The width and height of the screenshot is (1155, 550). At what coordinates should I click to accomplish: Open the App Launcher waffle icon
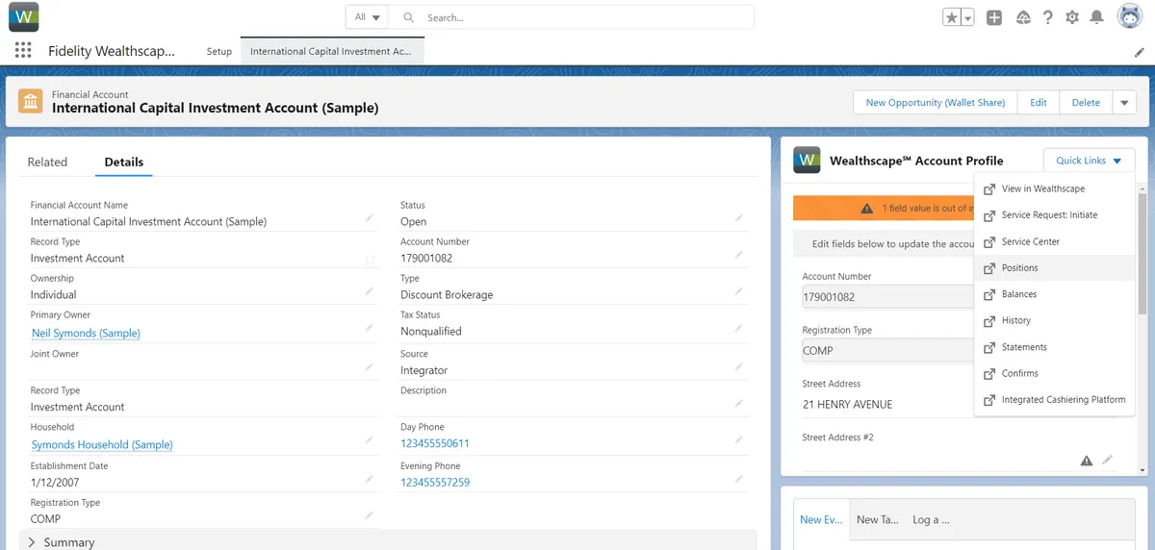(23, 51)
